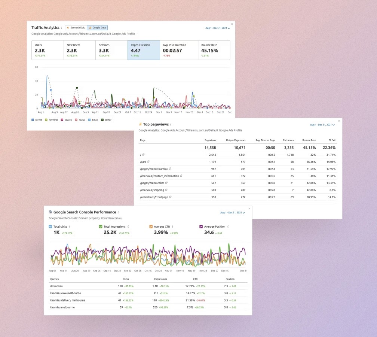Toggle the Total impressions checkbox
377x337 pixels.
click(x=101, y=227)
